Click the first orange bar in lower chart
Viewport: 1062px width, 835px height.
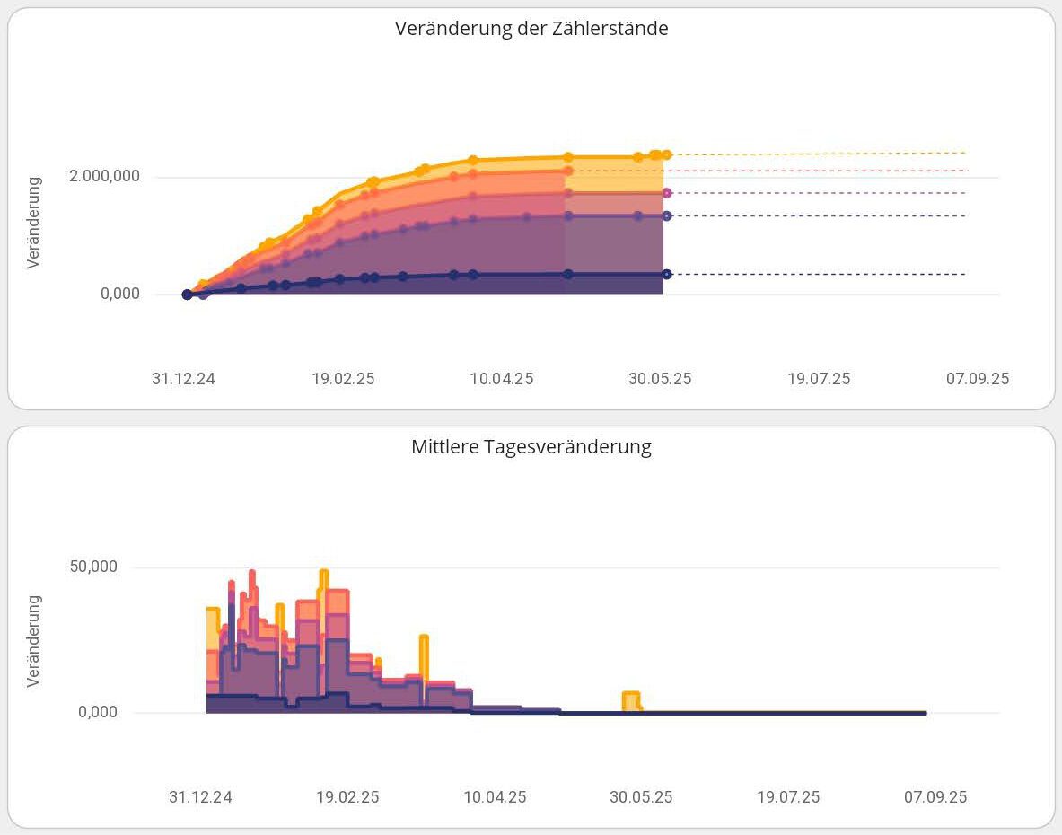pyautogui.click(x=213, y=628)
